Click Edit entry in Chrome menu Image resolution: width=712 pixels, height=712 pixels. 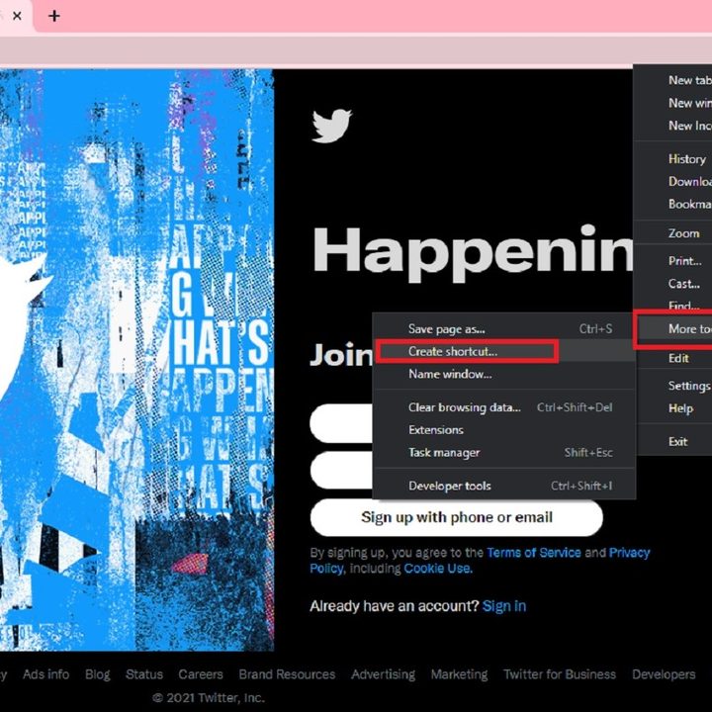673,358
